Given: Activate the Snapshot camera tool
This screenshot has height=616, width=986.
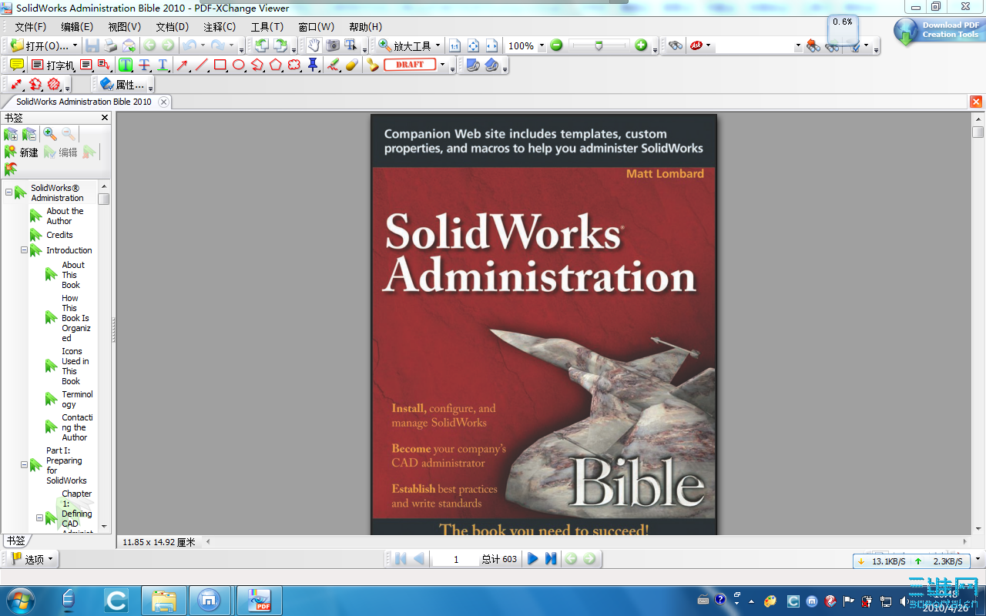Looking at the screenshot, I should tap(332, 46).
